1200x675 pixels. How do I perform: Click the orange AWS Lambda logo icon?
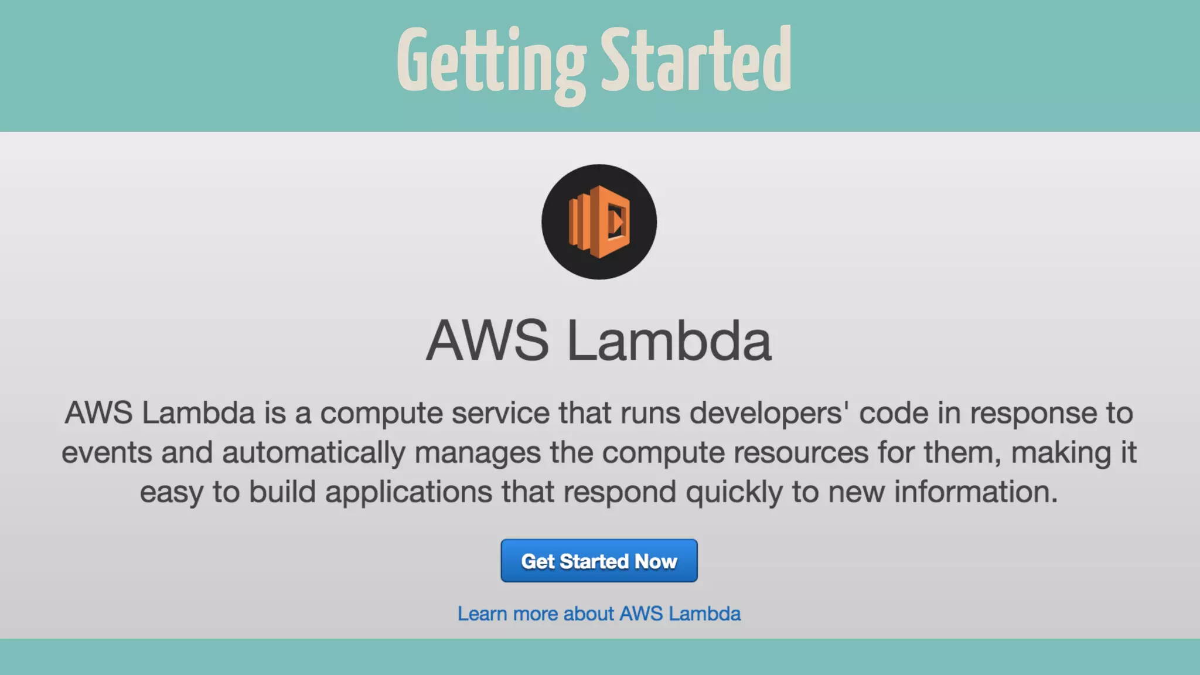[599, 221]
